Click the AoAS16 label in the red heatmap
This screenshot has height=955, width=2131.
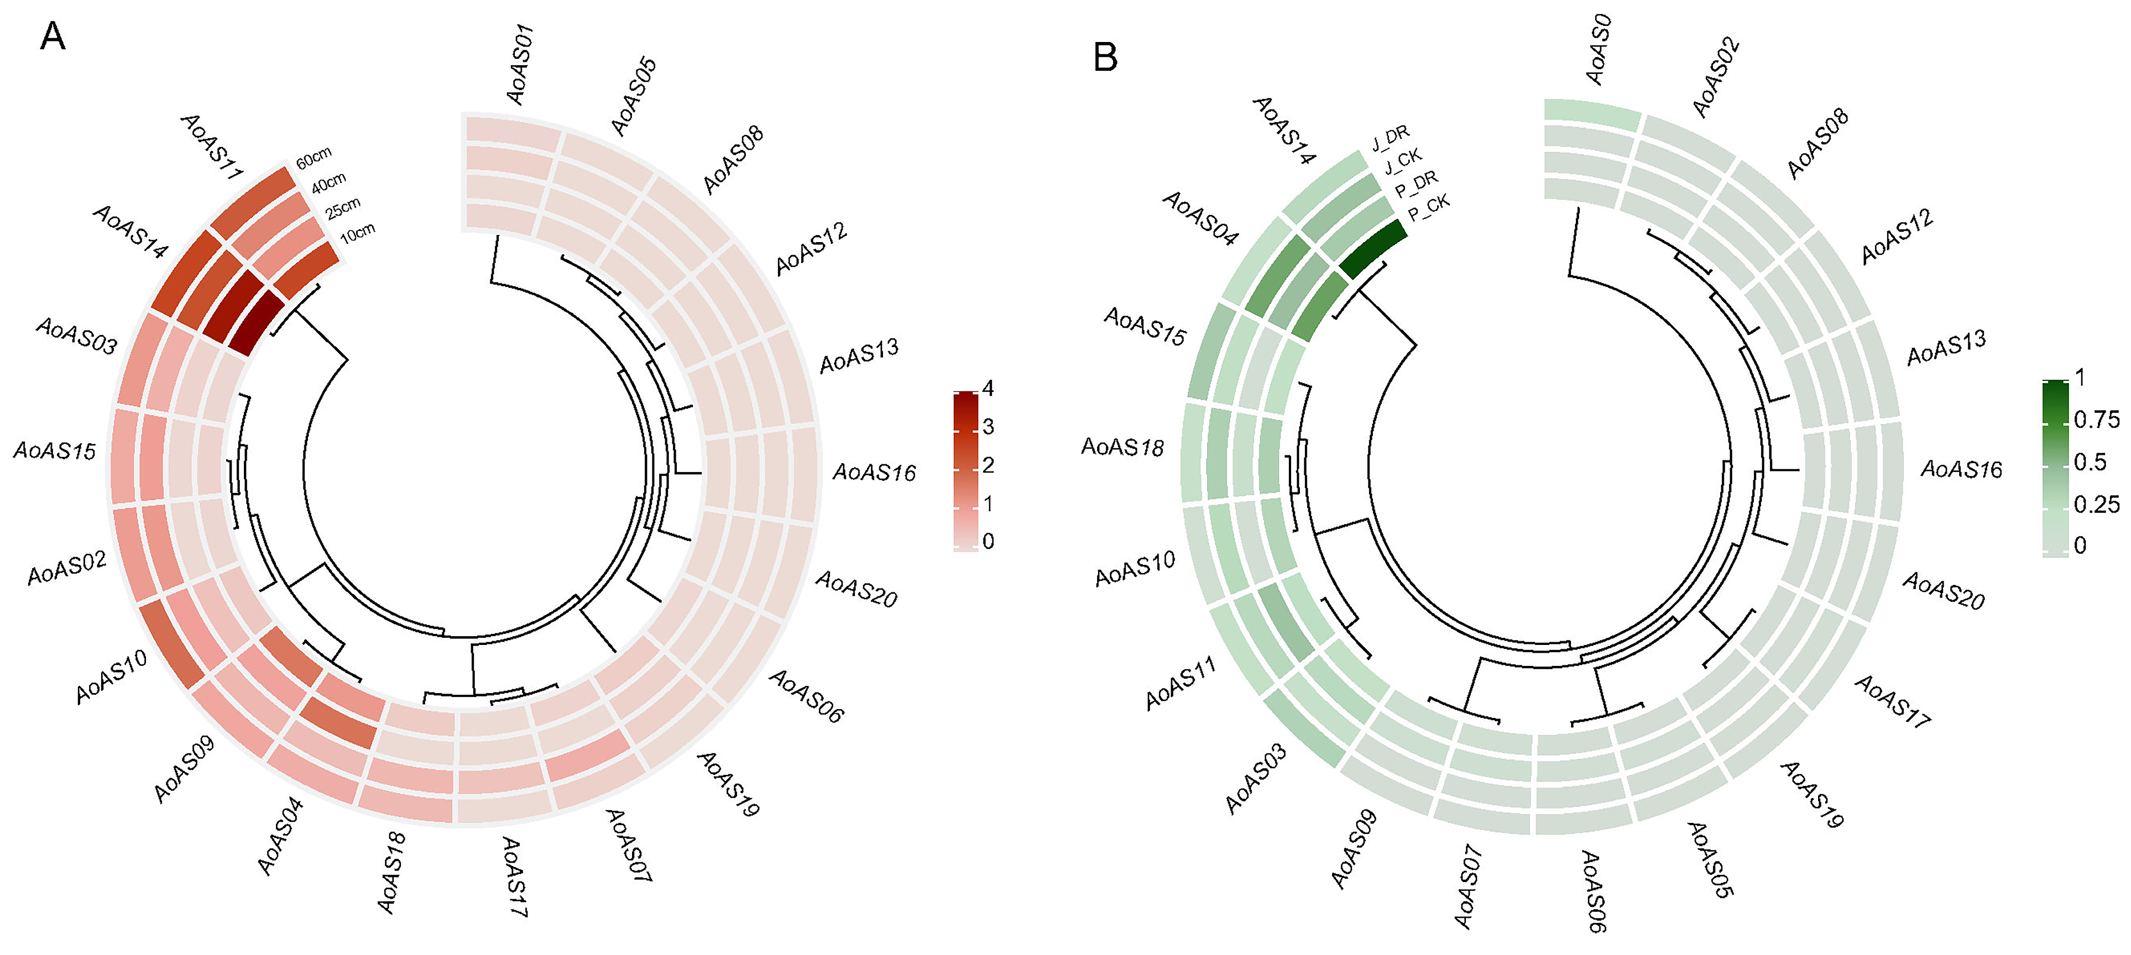874,472
